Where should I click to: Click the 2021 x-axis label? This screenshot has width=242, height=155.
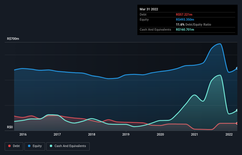point(195,134)
